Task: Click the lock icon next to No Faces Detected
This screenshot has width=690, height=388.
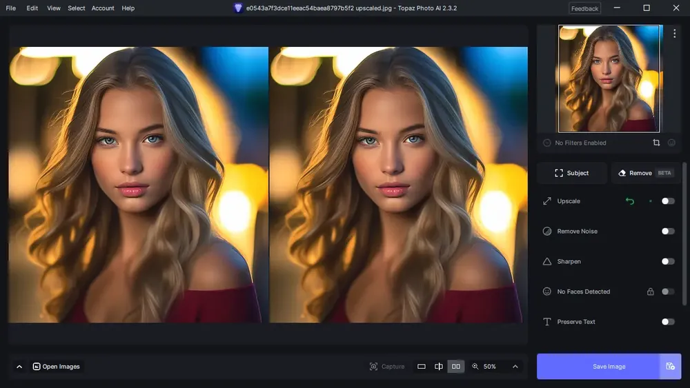Action: (651, 292)
